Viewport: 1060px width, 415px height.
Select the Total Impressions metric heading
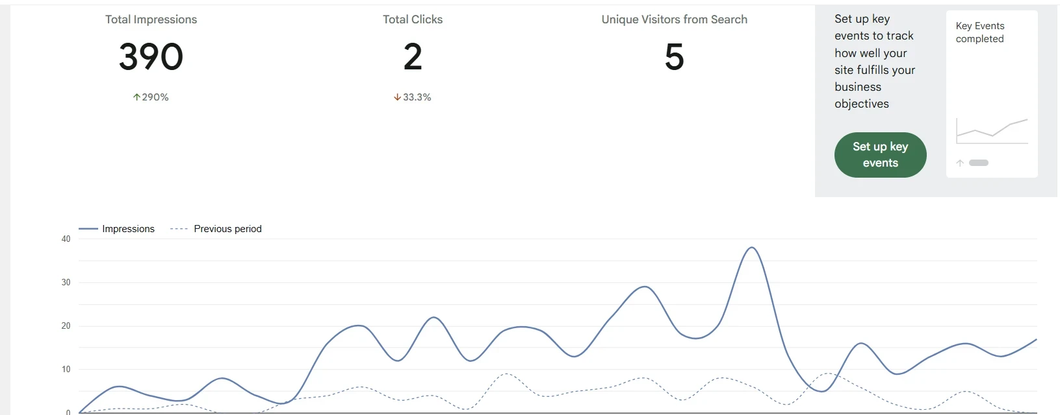(151, 19)
